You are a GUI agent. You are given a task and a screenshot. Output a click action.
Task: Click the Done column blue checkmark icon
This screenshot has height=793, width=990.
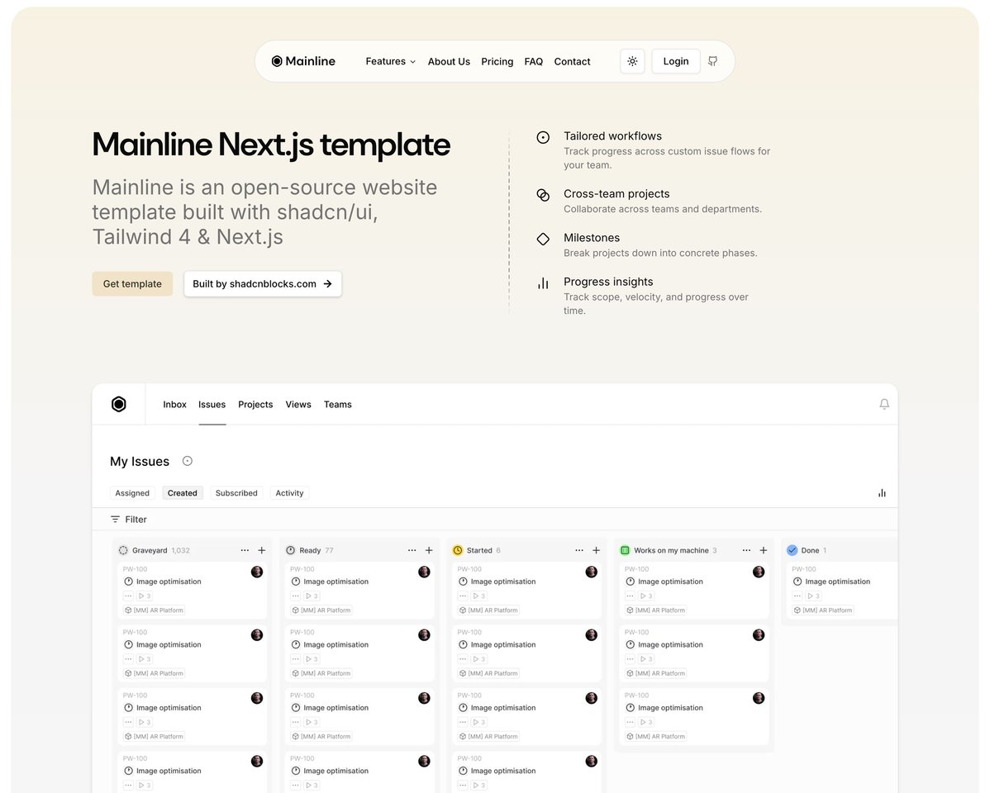(792, 550)
